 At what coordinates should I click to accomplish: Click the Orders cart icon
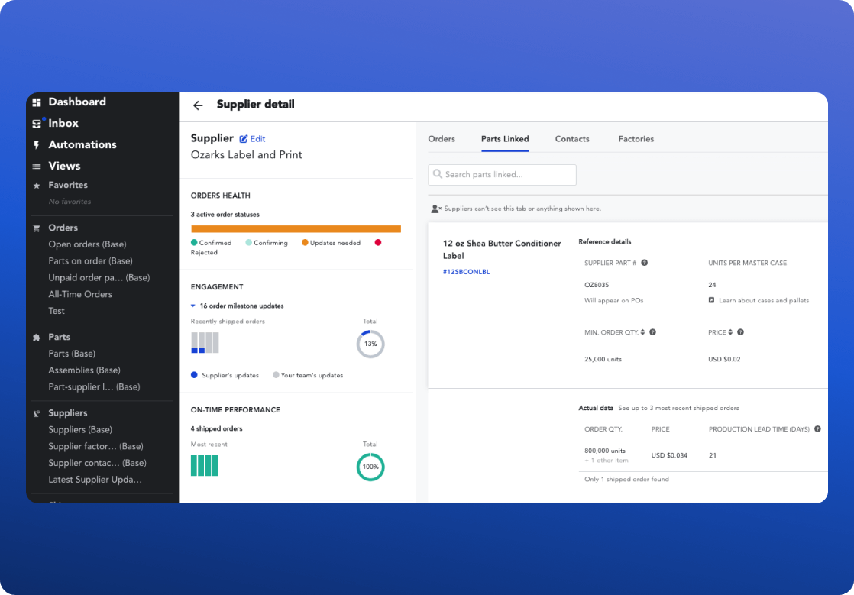tap(37, 228)
